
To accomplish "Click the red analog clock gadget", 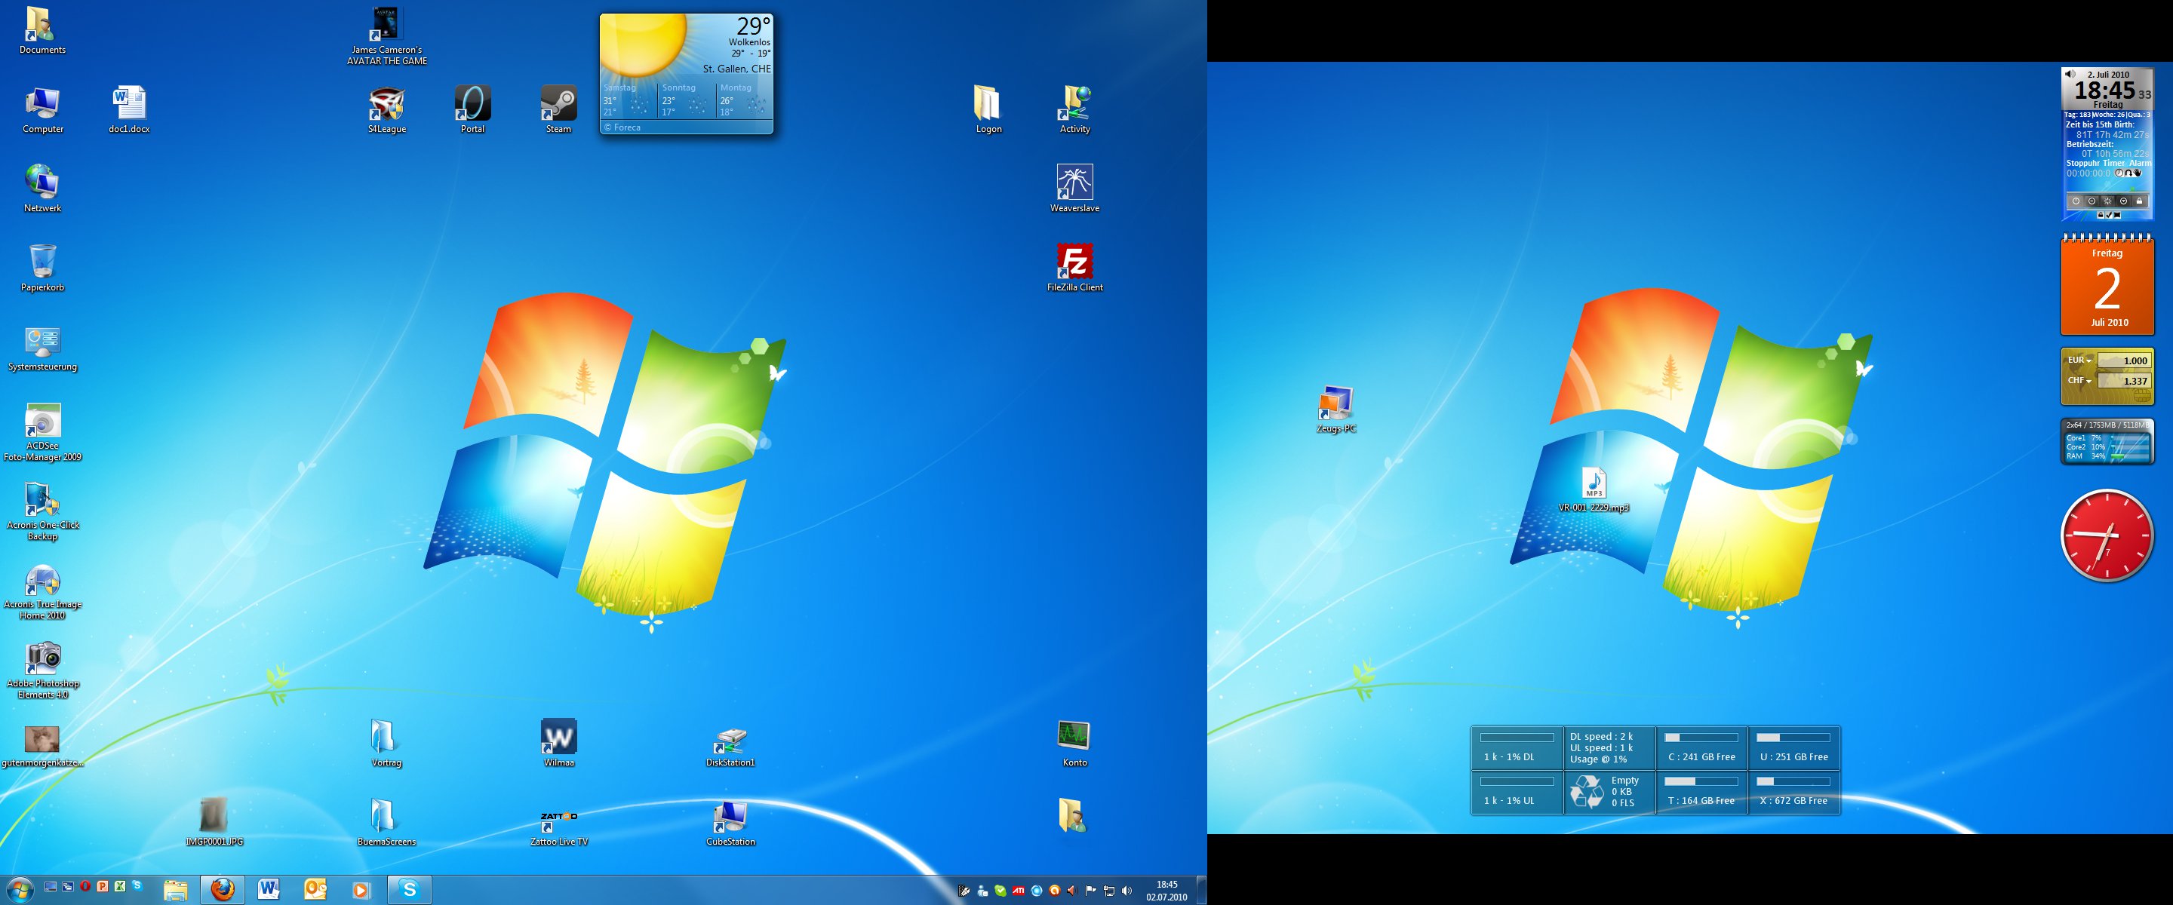I will coord(2107,535).
